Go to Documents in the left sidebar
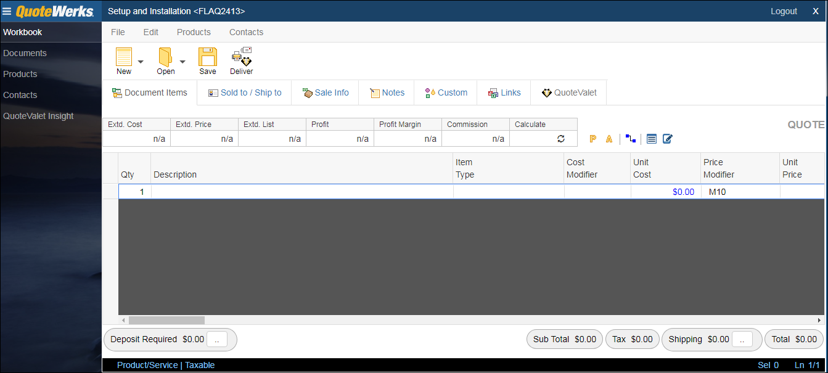Viewport: 828px width, 373px height. [25, 53]
